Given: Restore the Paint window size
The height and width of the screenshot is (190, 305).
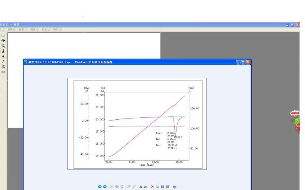Looking at the screenshot, I should (292, 25).
